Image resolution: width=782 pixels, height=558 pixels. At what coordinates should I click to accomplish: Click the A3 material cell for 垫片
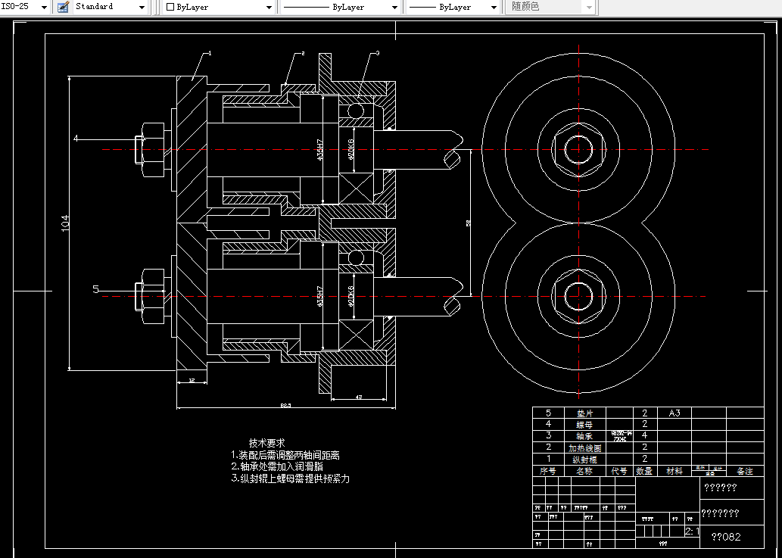click(x=675, y=413)
